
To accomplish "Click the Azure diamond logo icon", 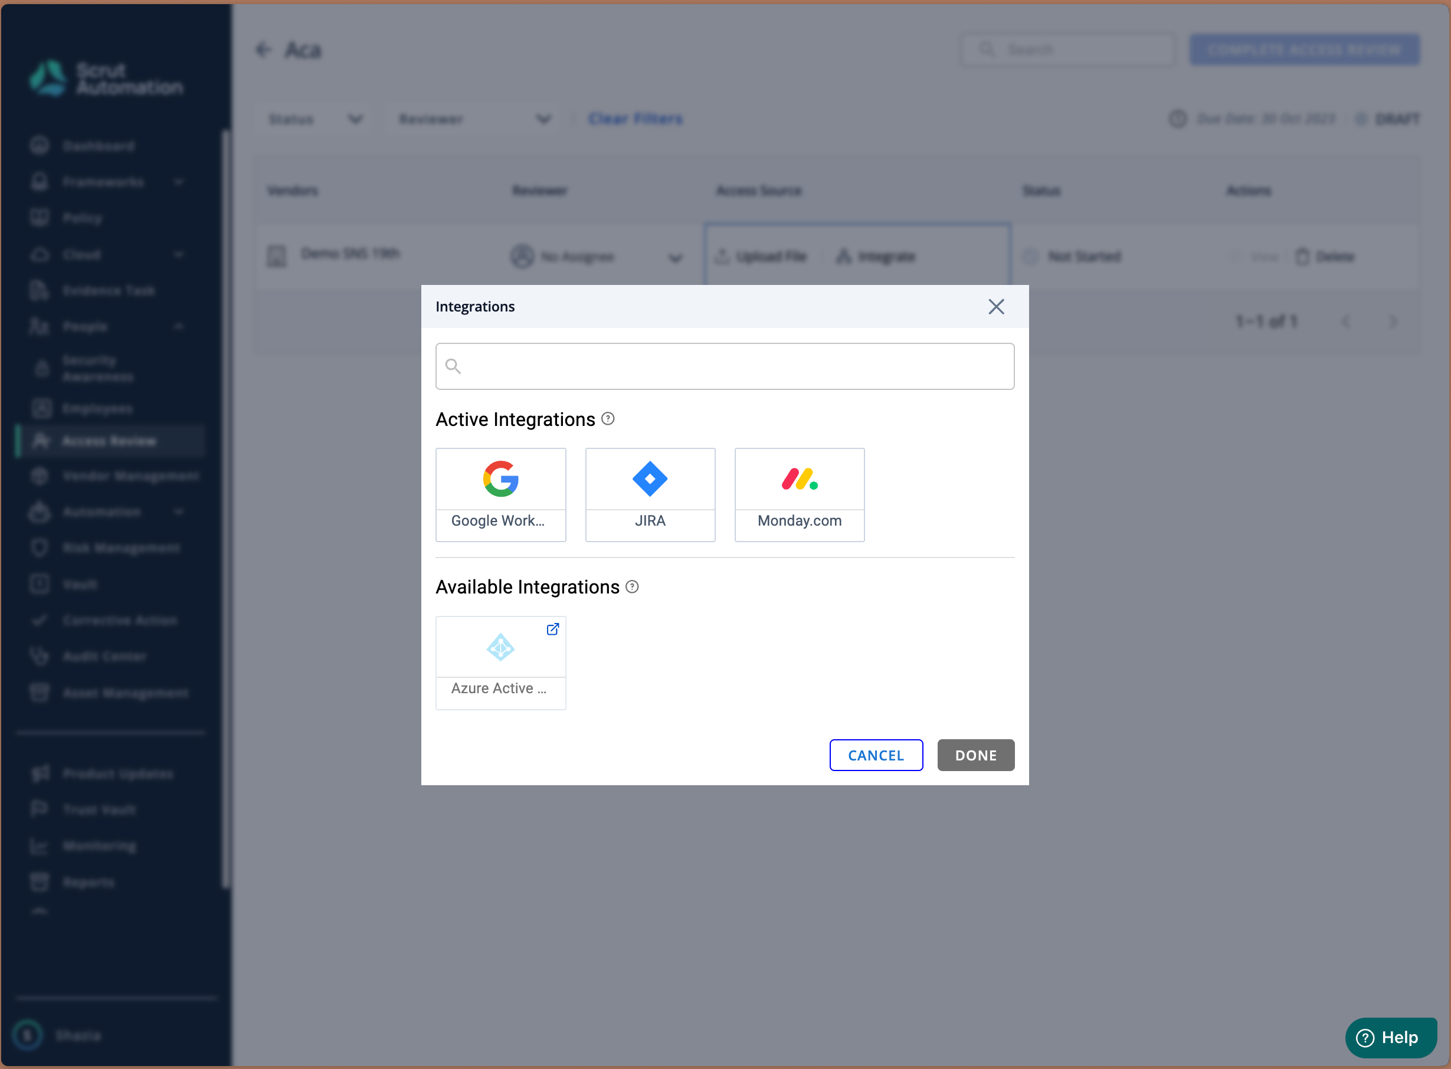I will point(501,647).
